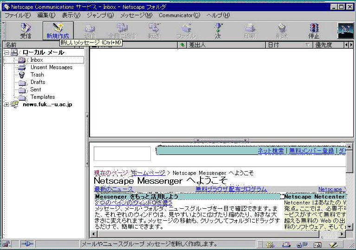Open the 無料ブラウザ配布プログラム link
356x250 pixels.
[x=231, y=189]
